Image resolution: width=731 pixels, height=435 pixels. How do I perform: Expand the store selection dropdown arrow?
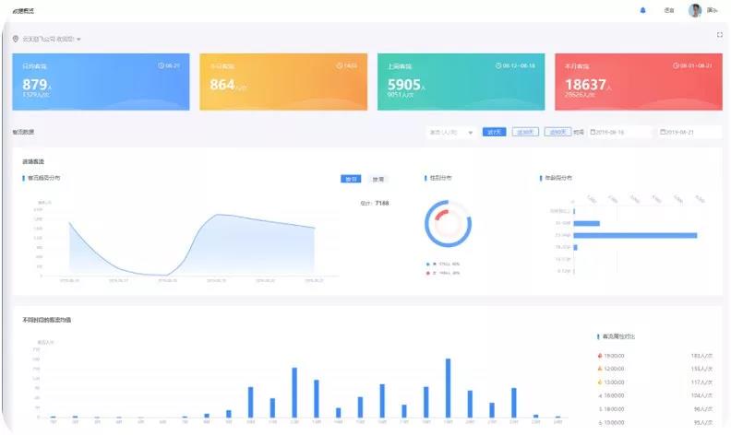coord(79,40)
